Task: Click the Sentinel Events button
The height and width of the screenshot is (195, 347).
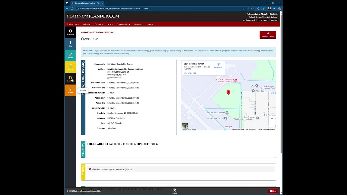Action: tap(268, 35)
